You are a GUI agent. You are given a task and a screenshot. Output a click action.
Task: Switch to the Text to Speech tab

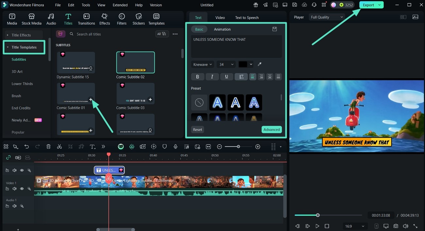click(247, 18)
